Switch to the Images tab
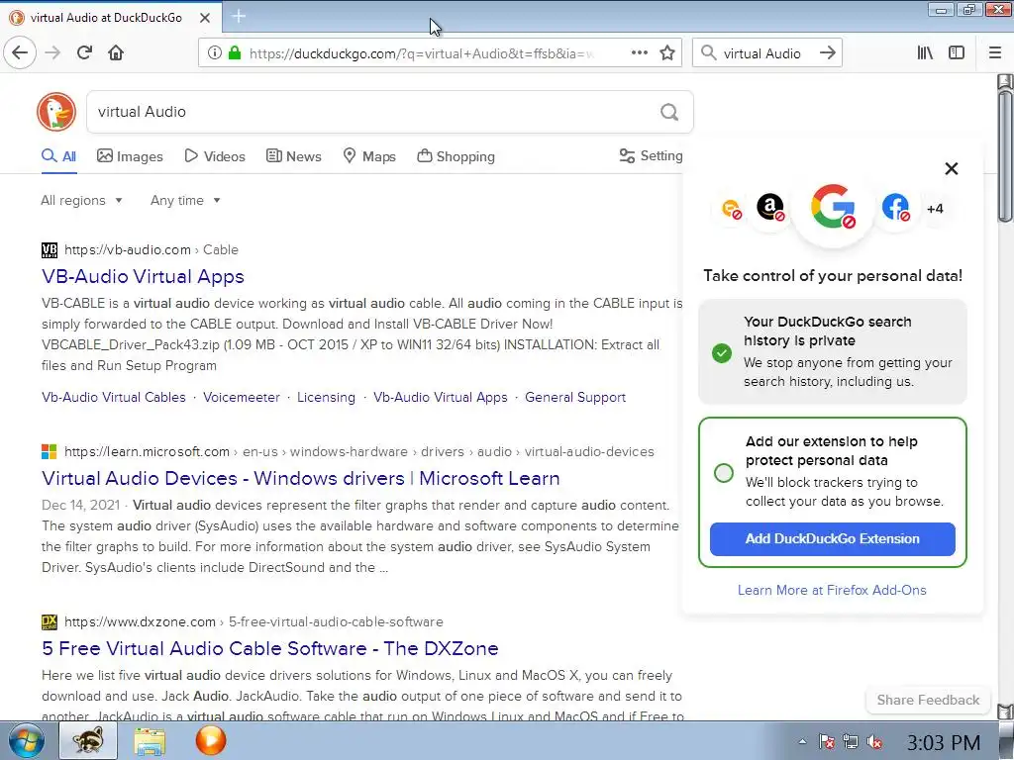Image resolution: width=1014 pixels, height=760 pixels. coord(130,156)
